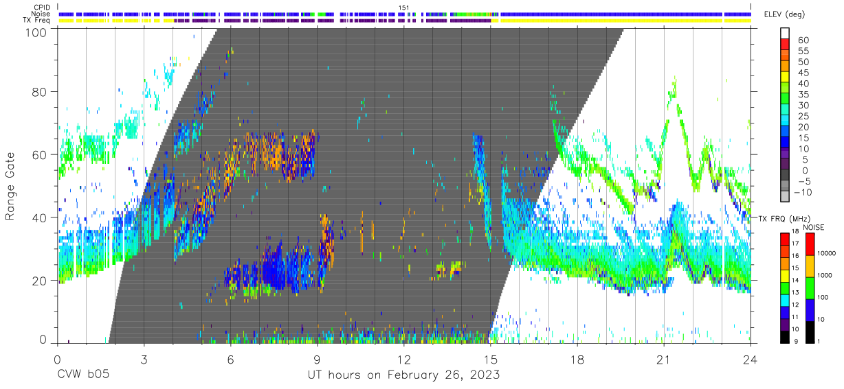
Task: Pick red top swatch of NOISE legend
Action: tap(809, 244)
